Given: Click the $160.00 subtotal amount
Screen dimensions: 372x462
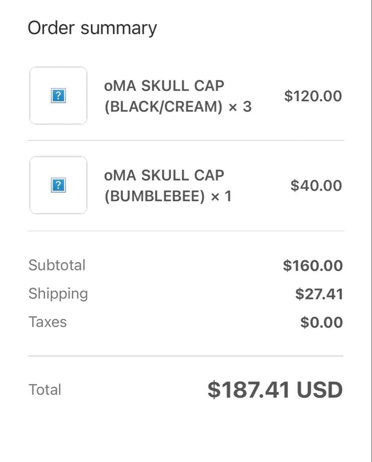Looking at the screenshot, I should click(313, 266).
